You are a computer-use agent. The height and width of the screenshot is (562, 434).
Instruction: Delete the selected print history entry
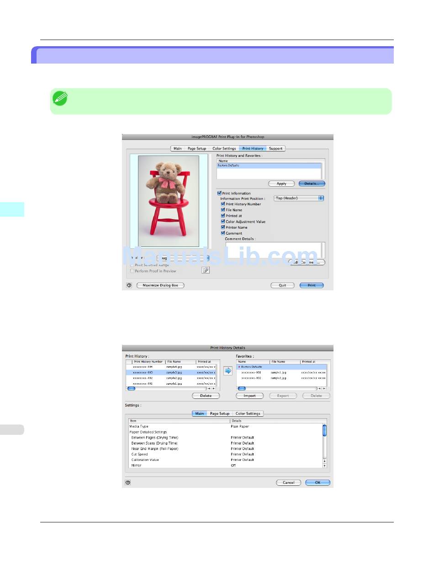206,396
